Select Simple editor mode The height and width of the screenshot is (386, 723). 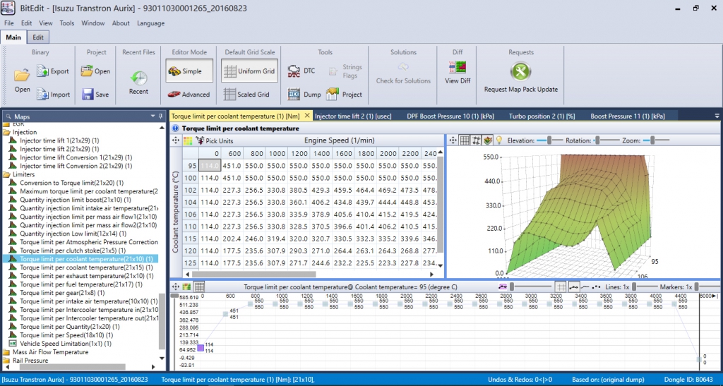(189, 71)
